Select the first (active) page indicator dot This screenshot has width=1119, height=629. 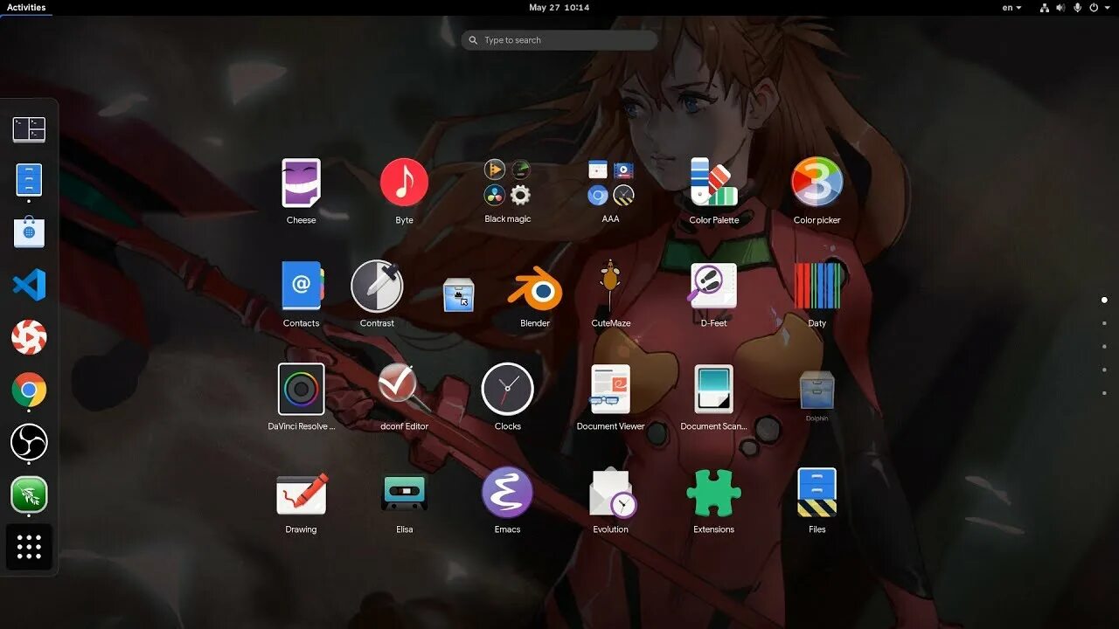pos(1104,300)
